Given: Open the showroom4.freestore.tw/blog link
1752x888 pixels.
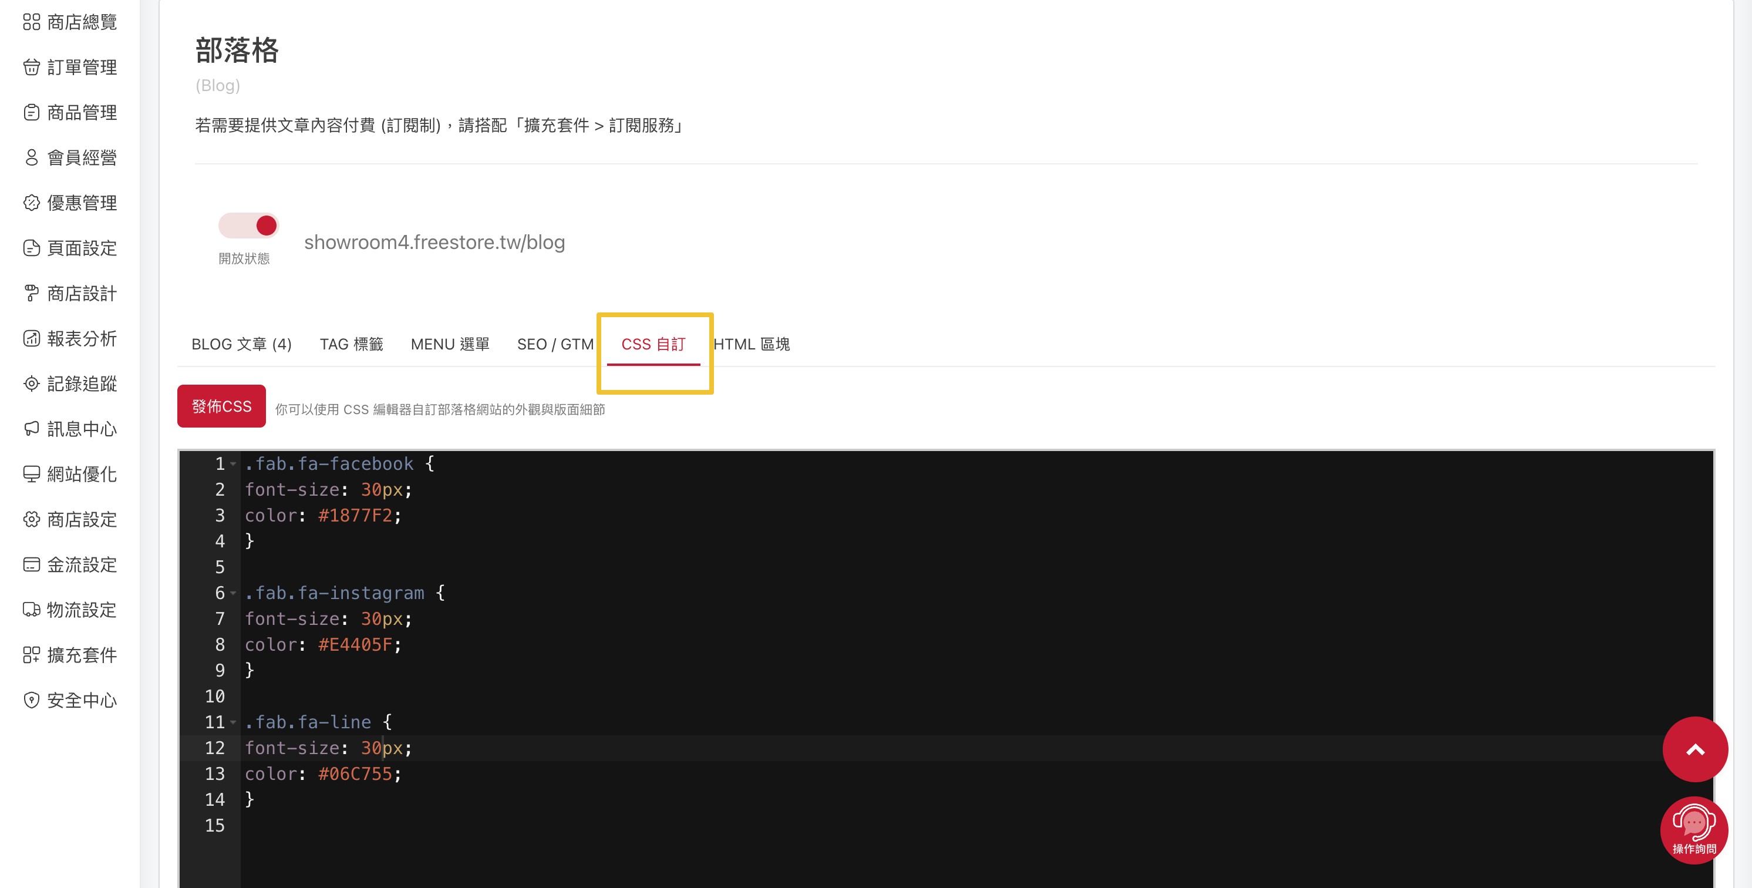Looking at the screenshot, I should pos(434,242).
